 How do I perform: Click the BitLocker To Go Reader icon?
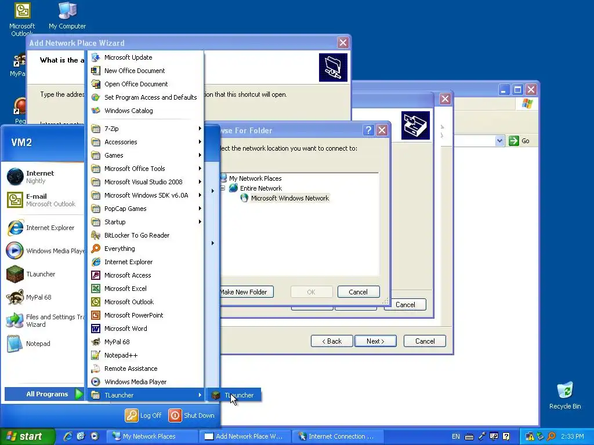pyautogui.click(x=96, y=235)
